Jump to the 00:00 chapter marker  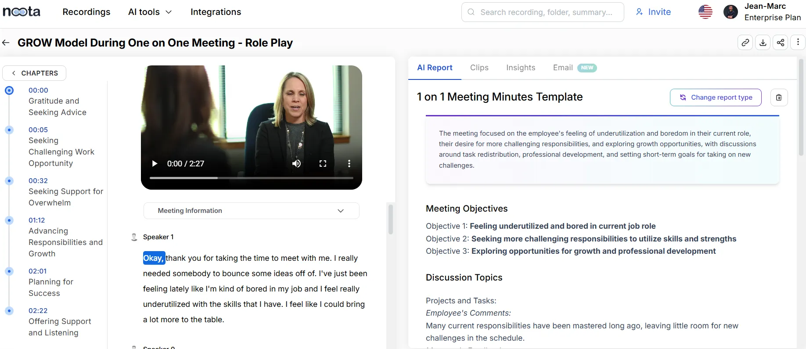coord(9,90)
